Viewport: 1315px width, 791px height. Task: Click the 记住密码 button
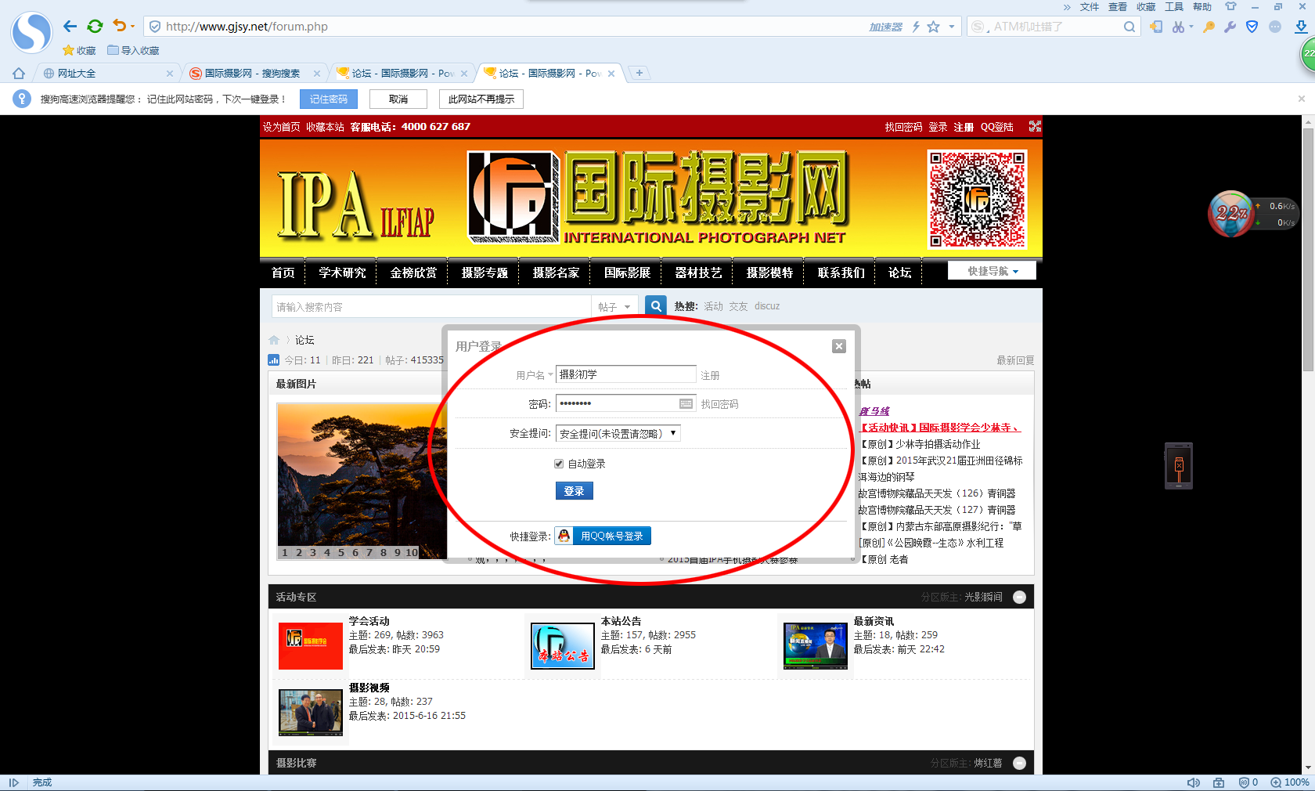(328, 99)
